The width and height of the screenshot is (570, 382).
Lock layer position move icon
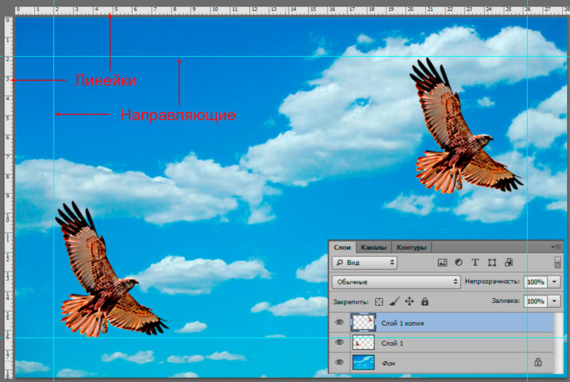pyautogui.click(x=409, y=301)
